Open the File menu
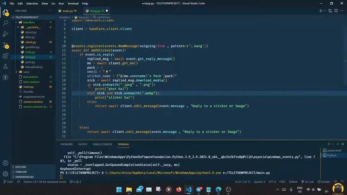 point(12,4)
